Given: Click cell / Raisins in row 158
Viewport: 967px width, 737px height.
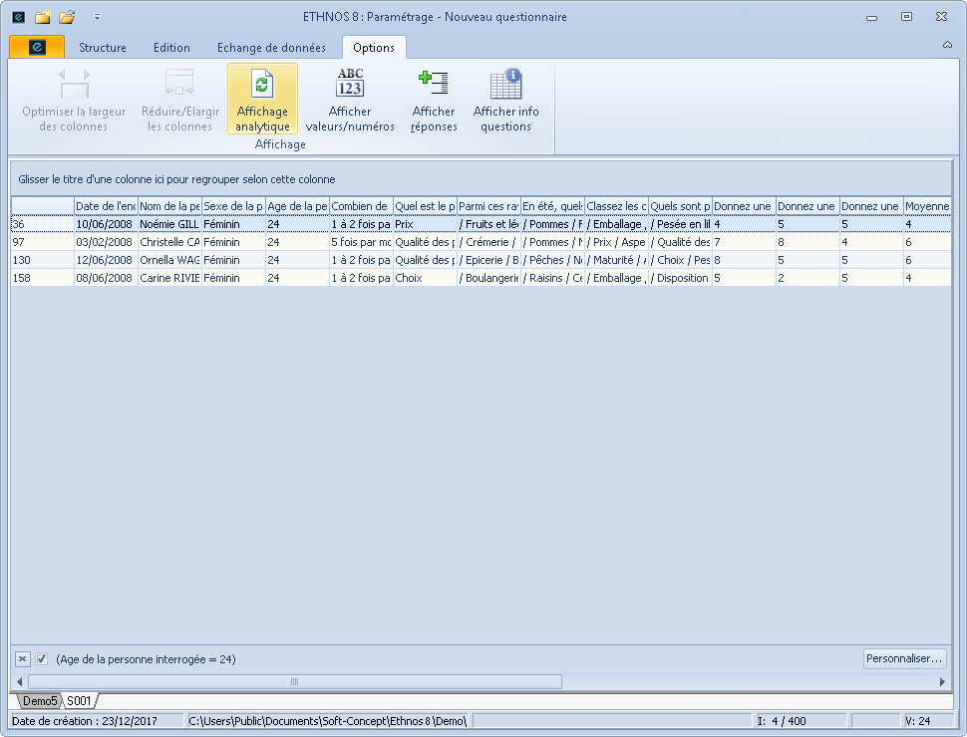Looking at the screenshot, I should pyautogui.click(x=552, y=278).
